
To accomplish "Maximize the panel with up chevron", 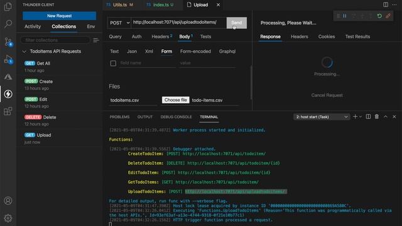I will [385, 117].
